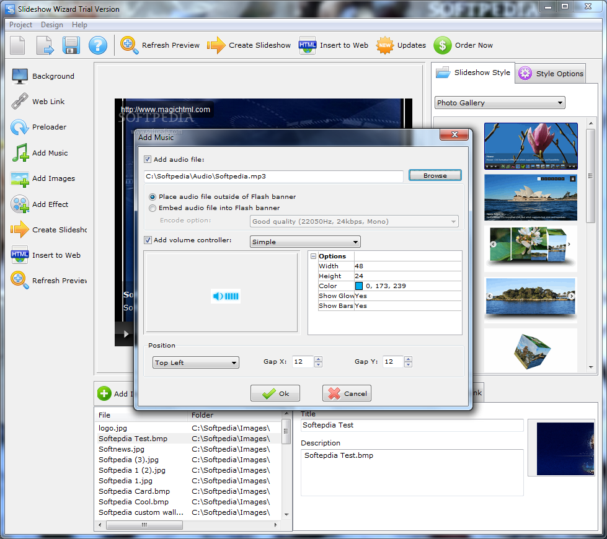Open Preloader in the left sidebar
The width and height of the screenshot is (607, 539).
pyautogui.click(x=39, y=127)
